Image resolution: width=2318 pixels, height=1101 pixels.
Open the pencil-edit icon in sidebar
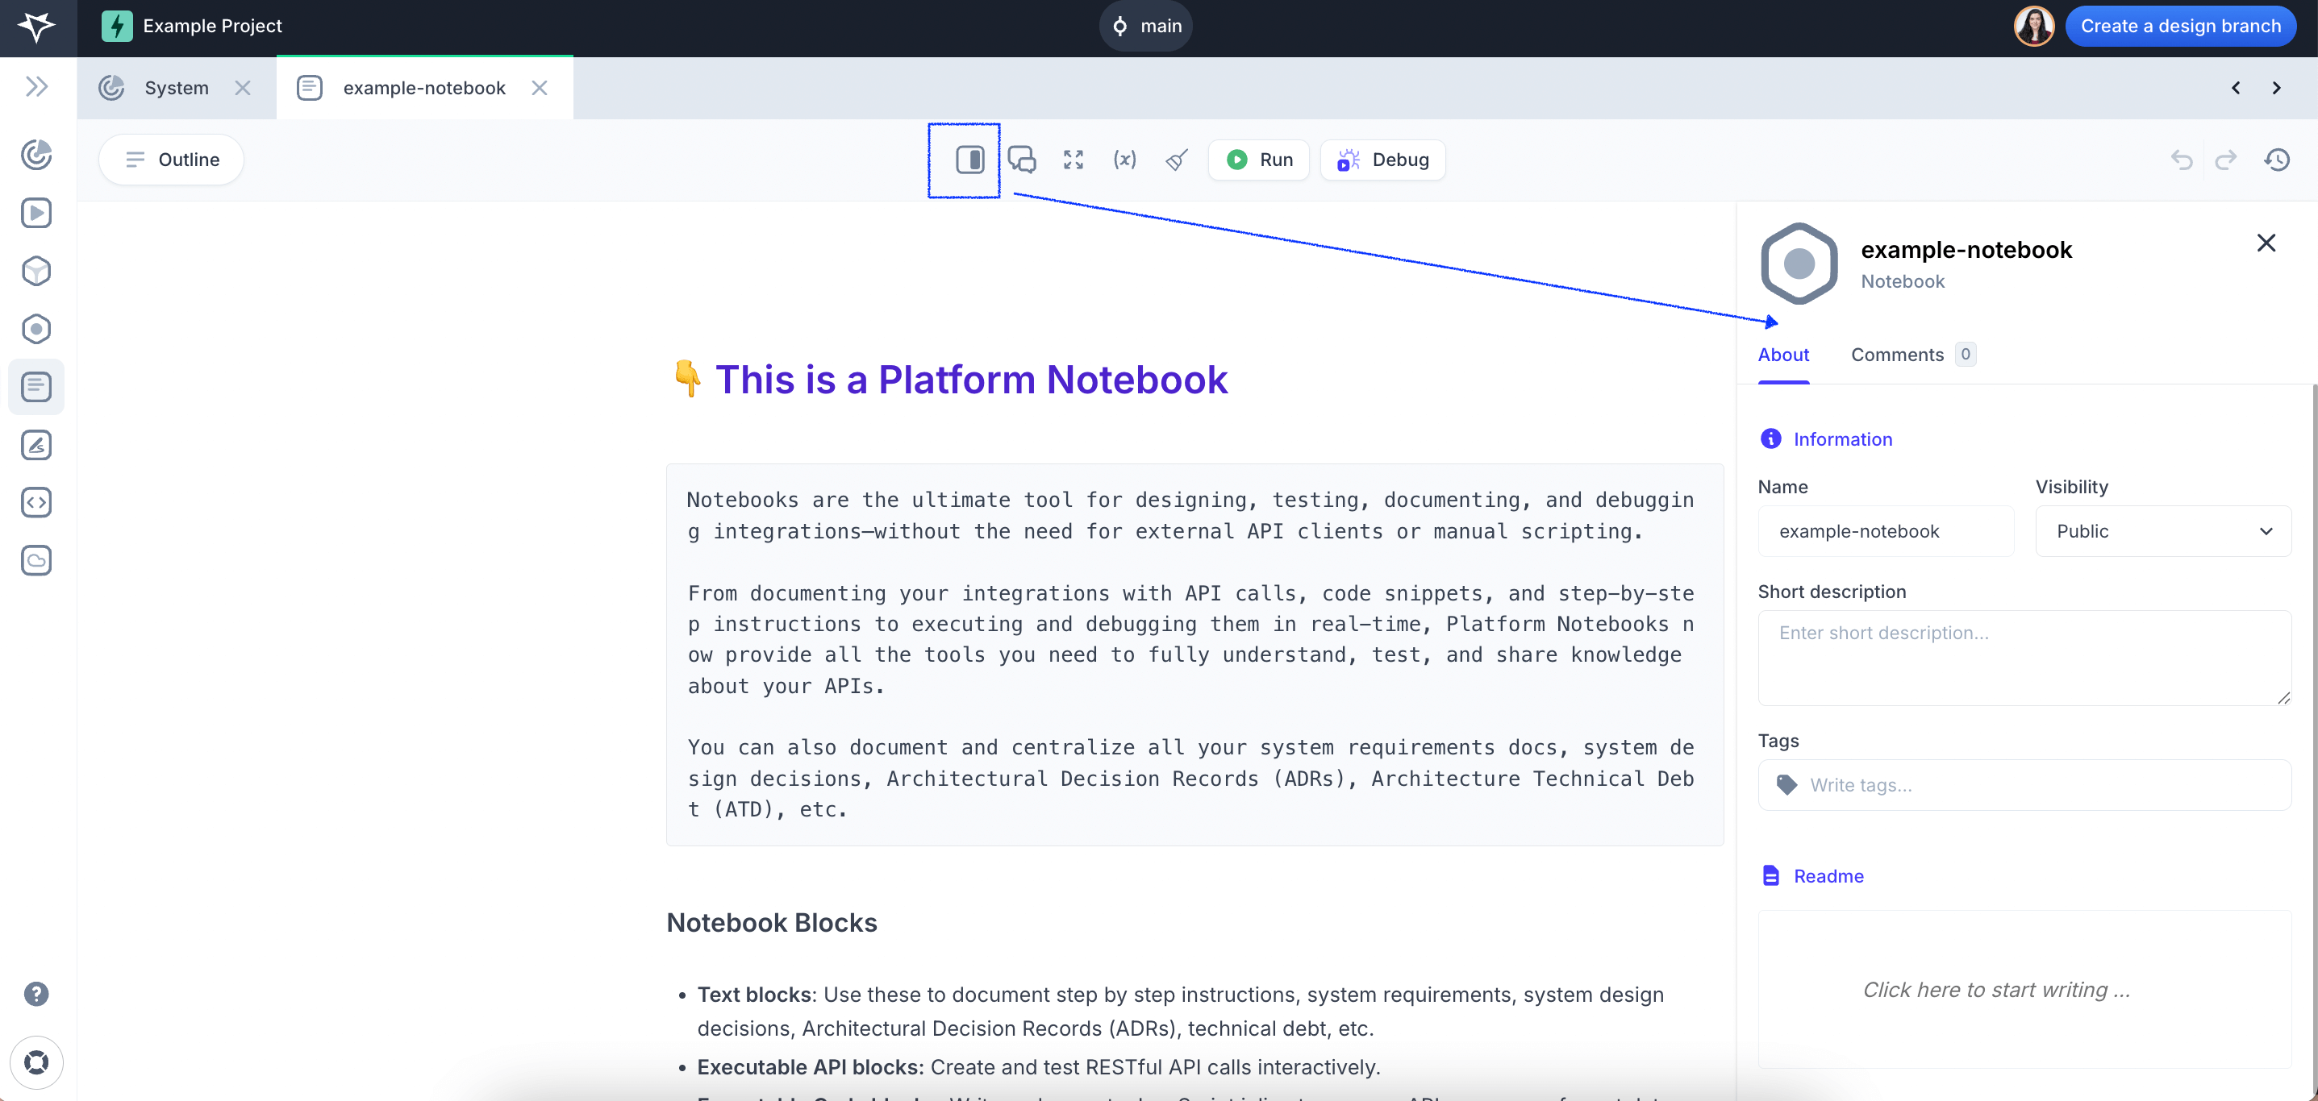[36, 444]
